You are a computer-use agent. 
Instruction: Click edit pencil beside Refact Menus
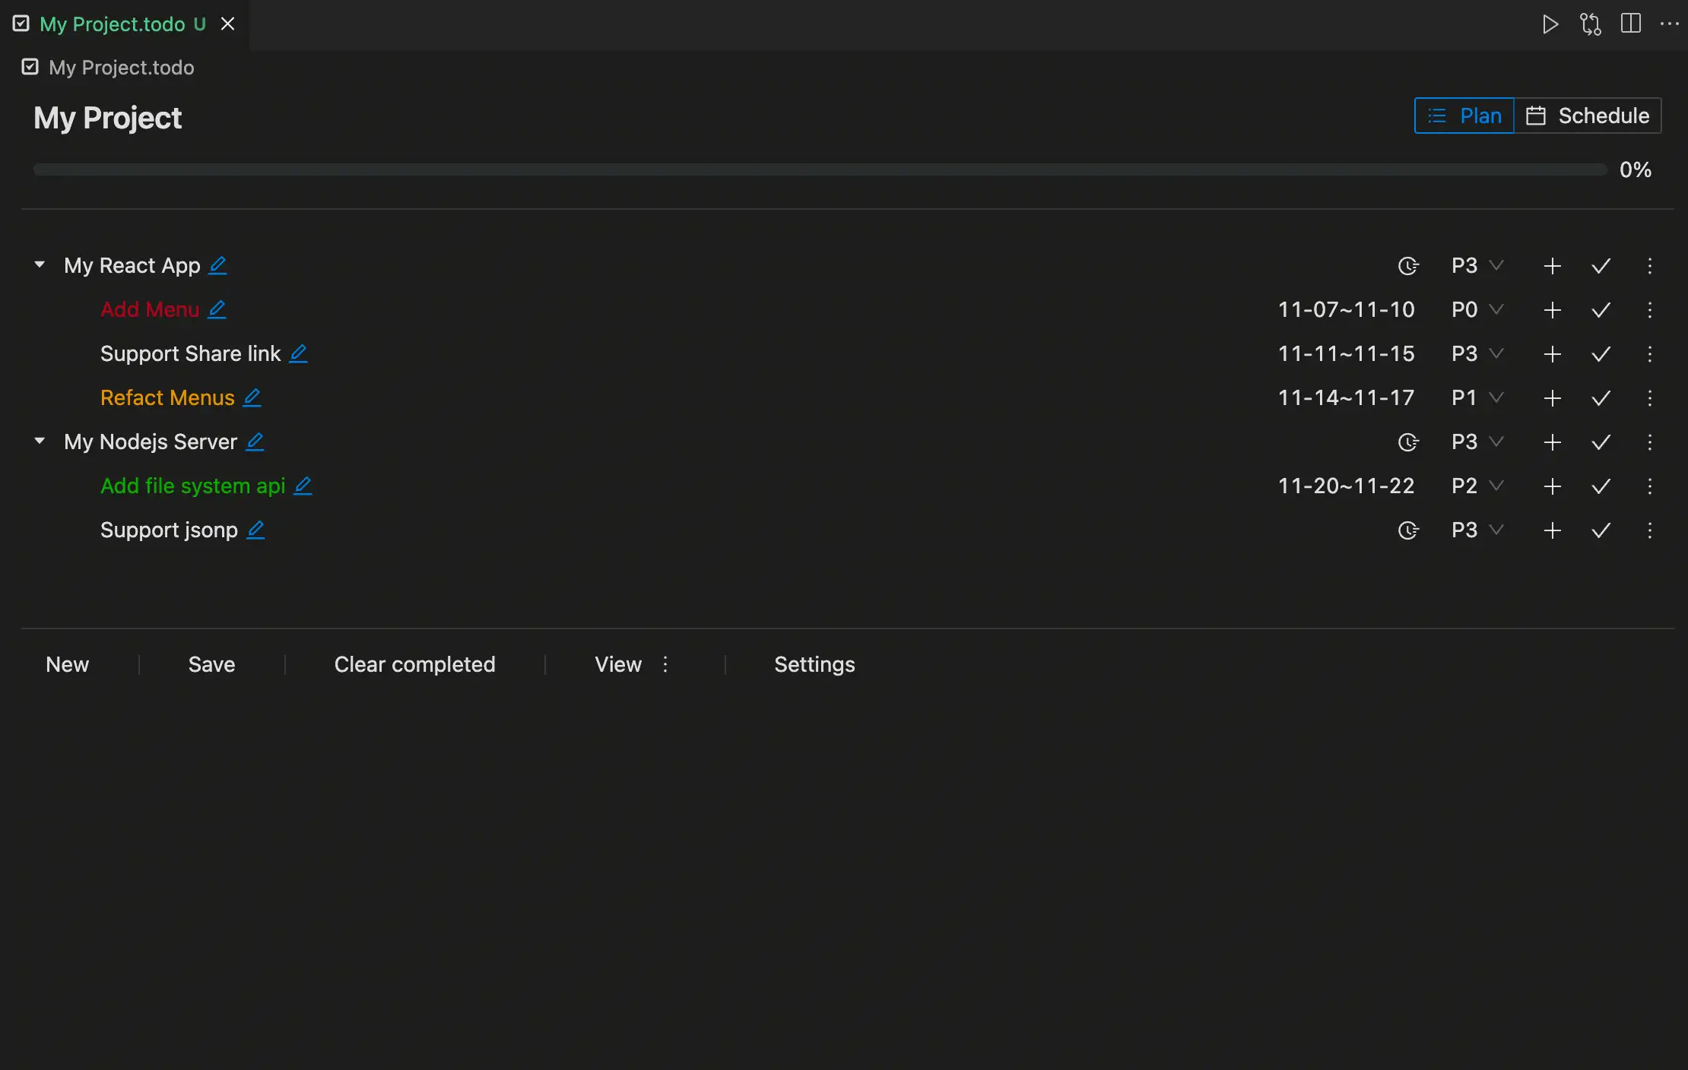tap(252, 397)
